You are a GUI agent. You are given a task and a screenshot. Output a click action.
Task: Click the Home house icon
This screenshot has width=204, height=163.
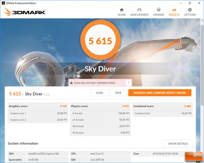122,10
